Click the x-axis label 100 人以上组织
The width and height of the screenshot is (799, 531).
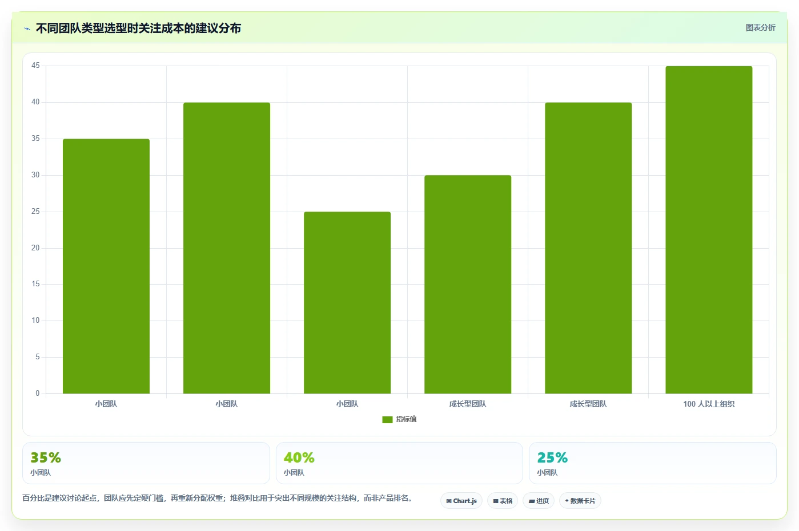click(709, 404)
